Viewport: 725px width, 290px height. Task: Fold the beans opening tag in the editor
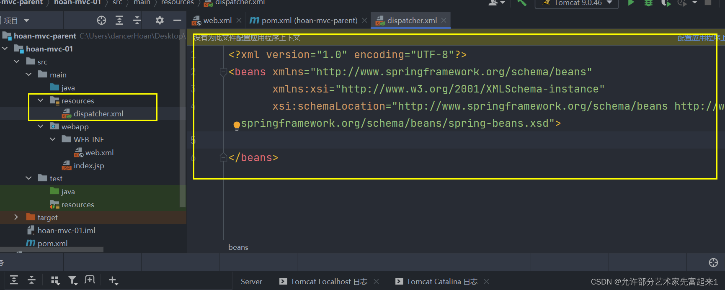click(x=223, y=72)
